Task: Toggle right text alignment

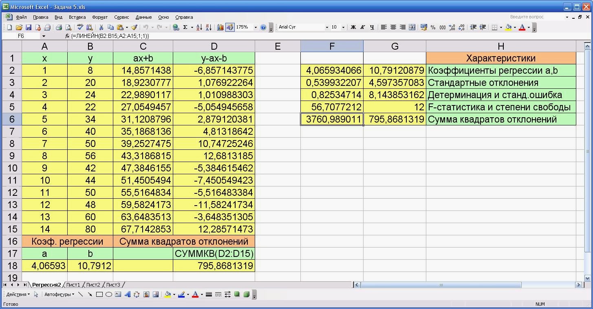Action: [x=403, y=27]
